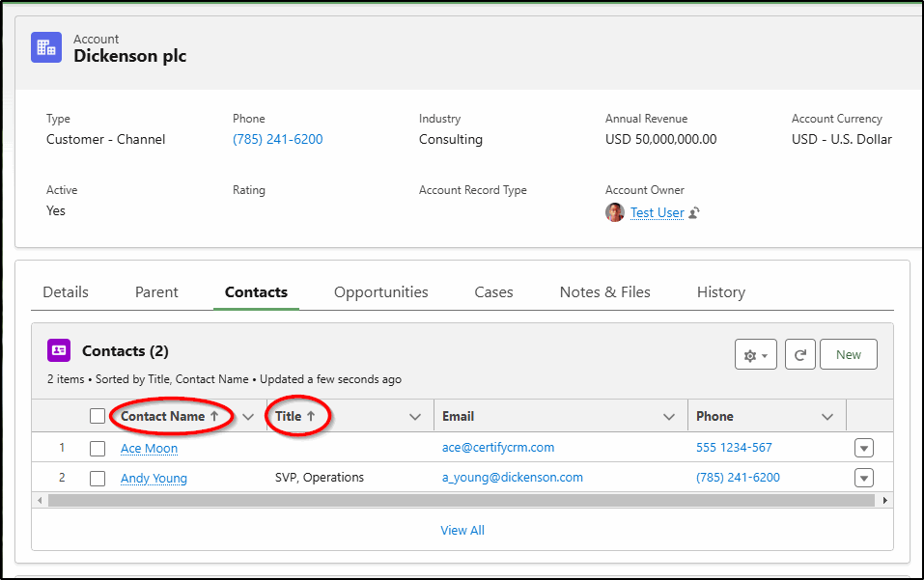This screenshot has height=580, width=924.
Task: Check the Andy Young row checkbox
Action: tap(98, 478)
